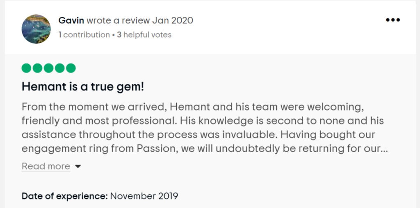
Task: Click the "3 helpful votes" text
Action: click(x=144, y=35)
